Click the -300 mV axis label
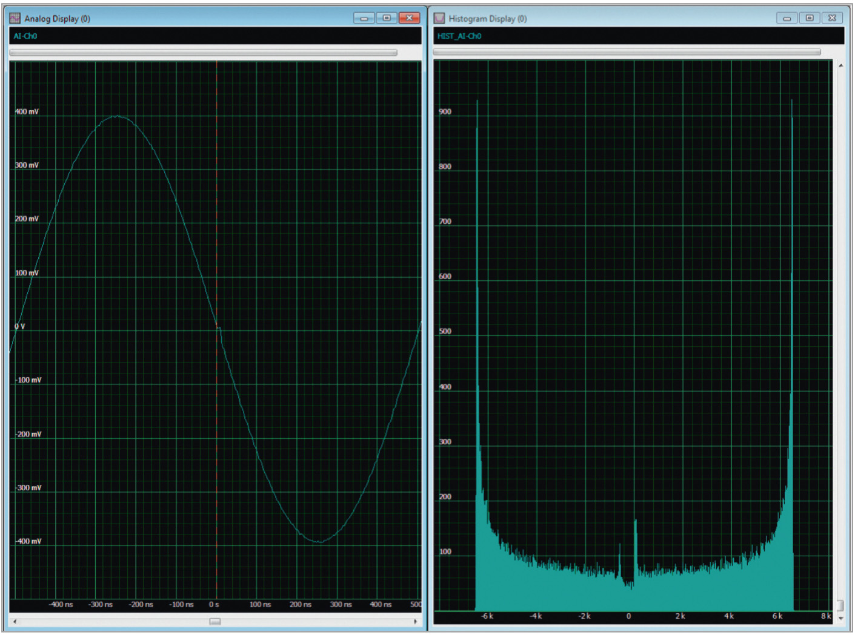This screenshot has width=855, height=635. click(28, 488)
